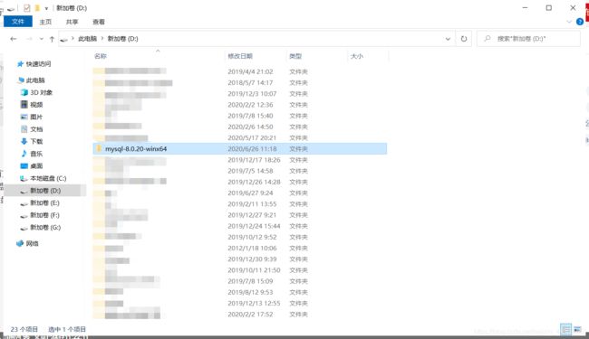This screenshot has width=589, height=339.
Task: Switch to details view layout icon
Action: [x=565, y=329]
